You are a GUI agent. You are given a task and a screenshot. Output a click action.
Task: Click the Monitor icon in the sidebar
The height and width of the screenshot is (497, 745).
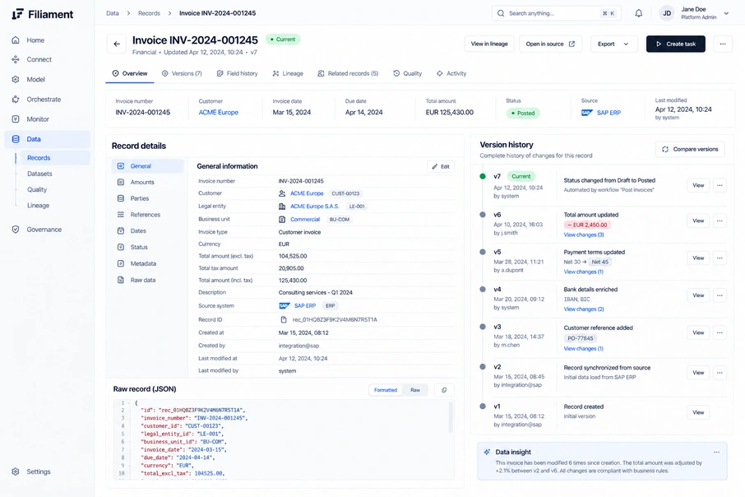click(16, 118)
